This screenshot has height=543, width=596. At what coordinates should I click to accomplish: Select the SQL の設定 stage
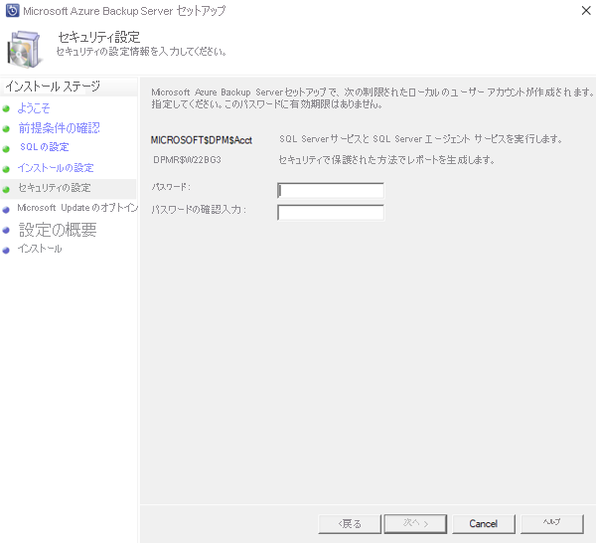pyautogui.click(x=45, y=147)
